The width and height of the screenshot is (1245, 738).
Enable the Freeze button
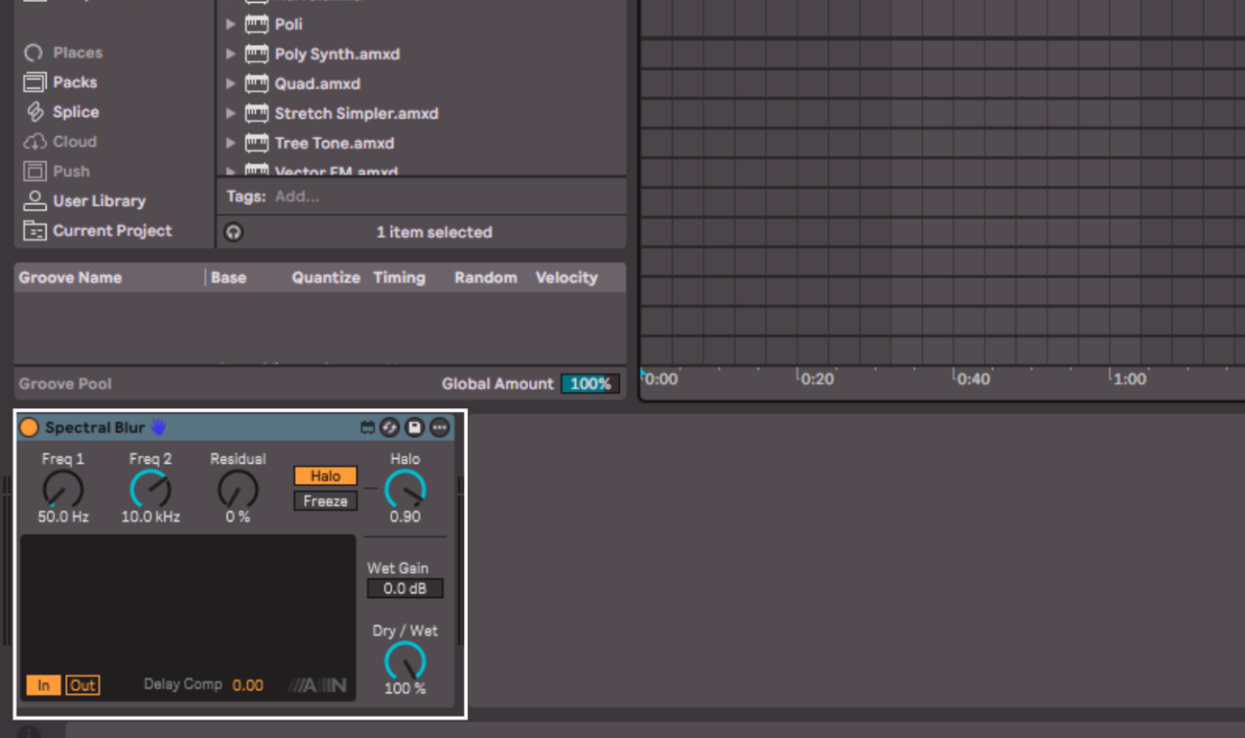[326, 501]
